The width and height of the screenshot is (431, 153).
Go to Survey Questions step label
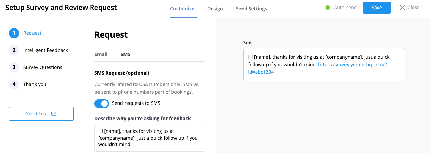tap(43, 67)
